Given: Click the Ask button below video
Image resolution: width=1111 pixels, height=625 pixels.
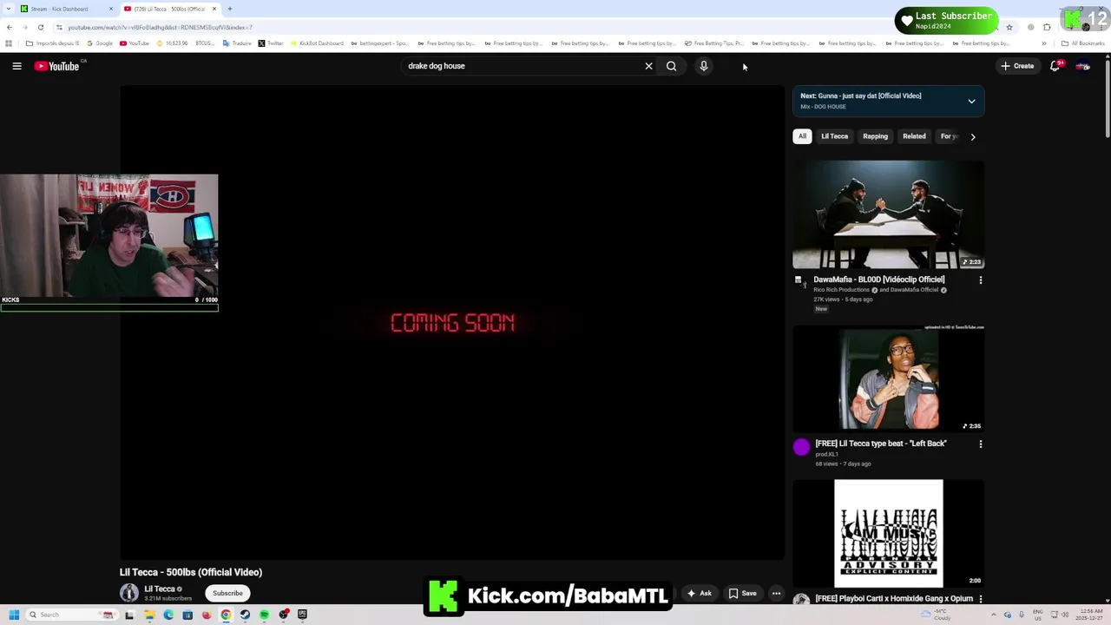Looking at the screenshot, I should 699,594.
